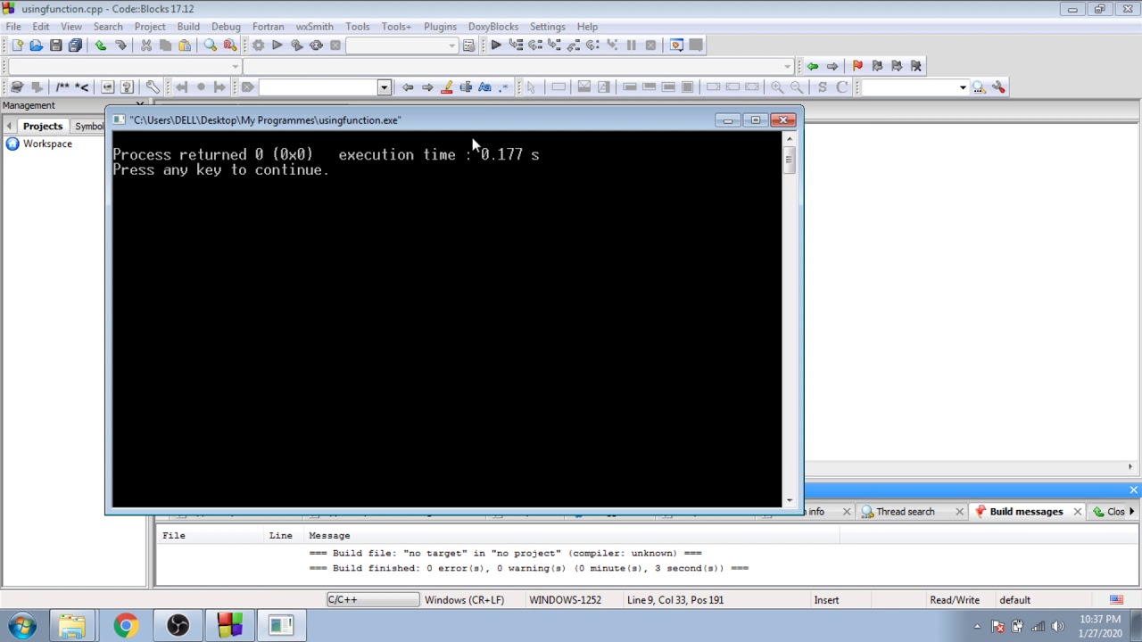Screen dimensions: 1142x642
Task: Open the code completion function dropdown
Action: point(787,66)
